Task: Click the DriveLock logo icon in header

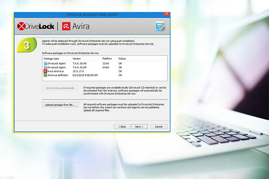Action: 22,26
